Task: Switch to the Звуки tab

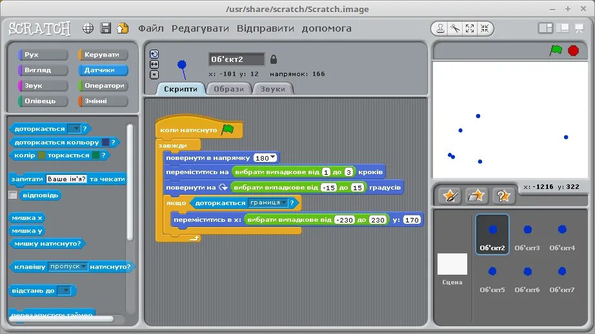Action: click(272, 89)
